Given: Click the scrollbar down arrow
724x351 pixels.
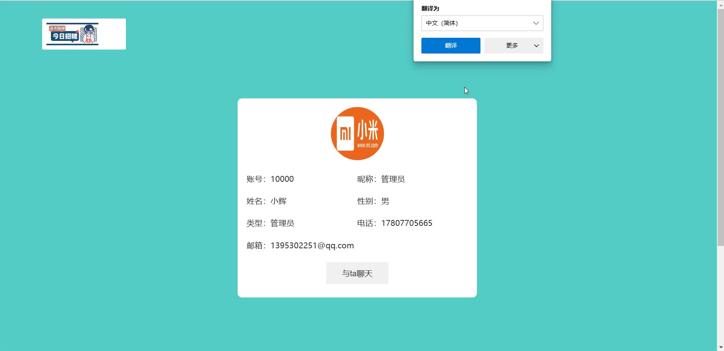Looking at the screenshot, I should coord(720,347).
